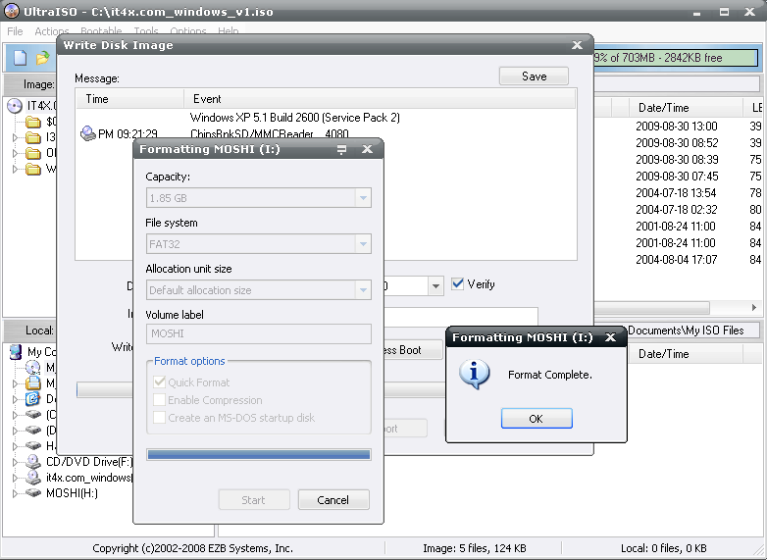Click the pin button in Formatting MOSHI title bar
The width and height of the screenshot is (767, 560).
click(x=341, y=149)
